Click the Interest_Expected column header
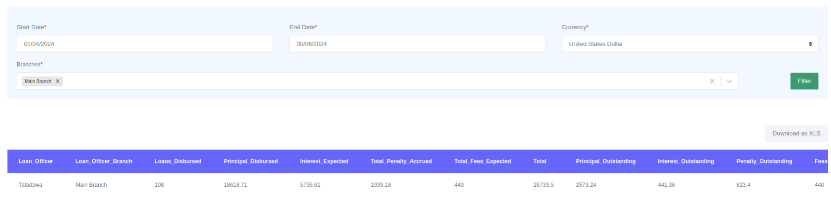831x203 pixels. (324, 161)
